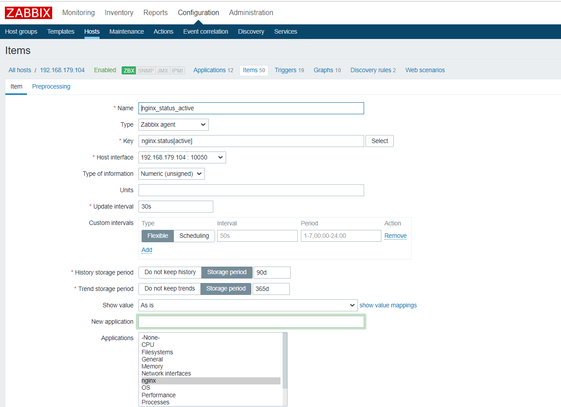The image size is (561, 407).
Task: Select Do not keep trends
Action: coord(169,289)
